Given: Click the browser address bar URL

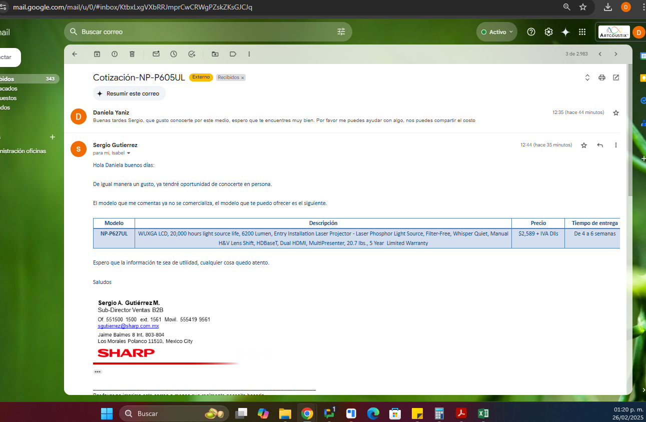Looking at the screenshot, I should pyautogui.click(x=133, y=7).
